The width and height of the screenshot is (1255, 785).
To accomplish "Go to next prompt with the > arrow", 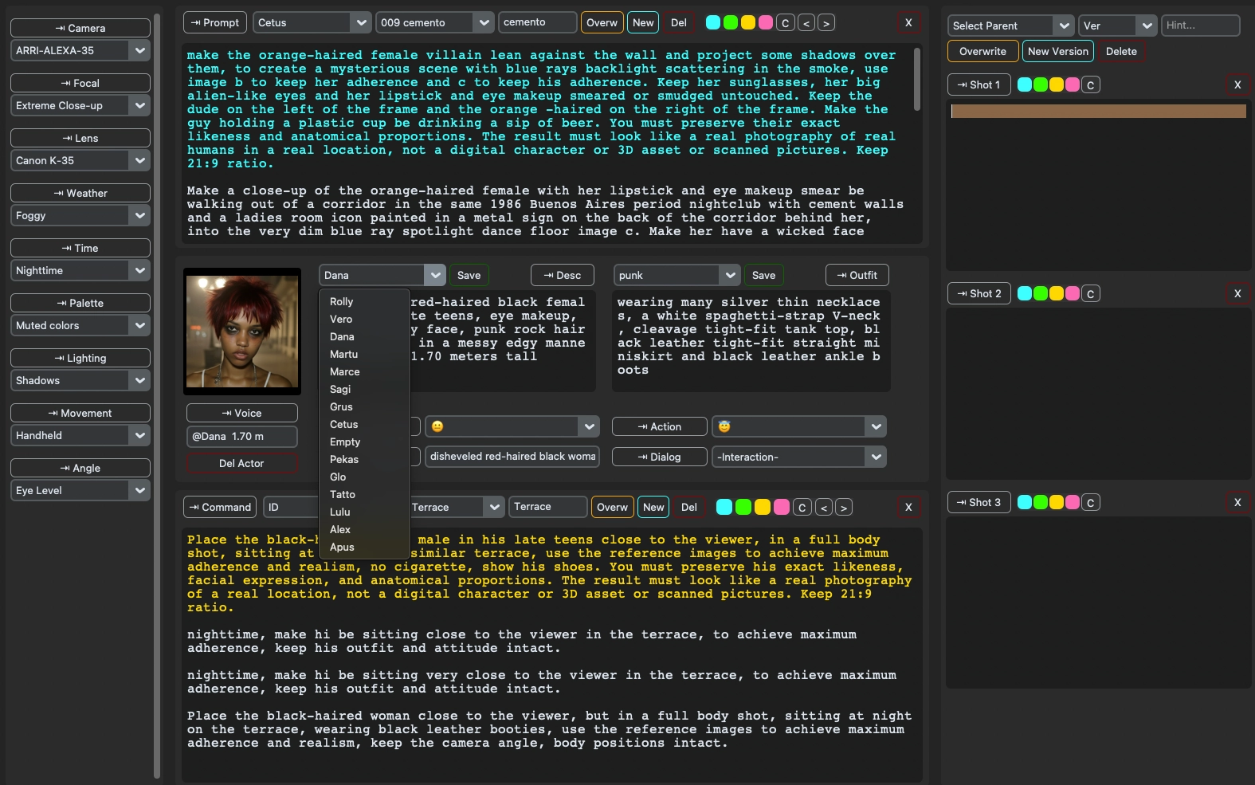I will coord(826,23).
